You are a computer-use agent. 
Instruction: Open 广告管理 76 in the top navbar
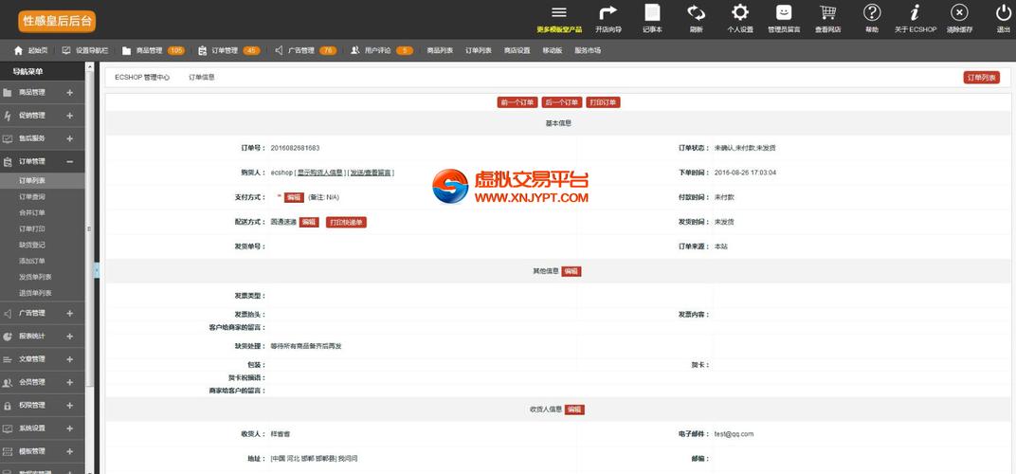[306, 50]
